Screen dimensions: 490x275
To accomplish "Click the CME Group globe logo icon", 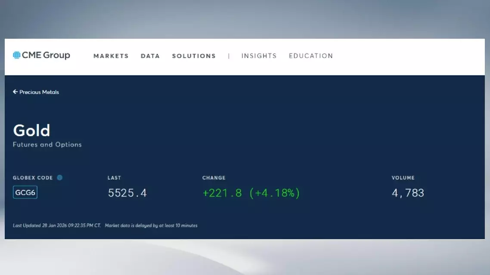I will 17,55.
